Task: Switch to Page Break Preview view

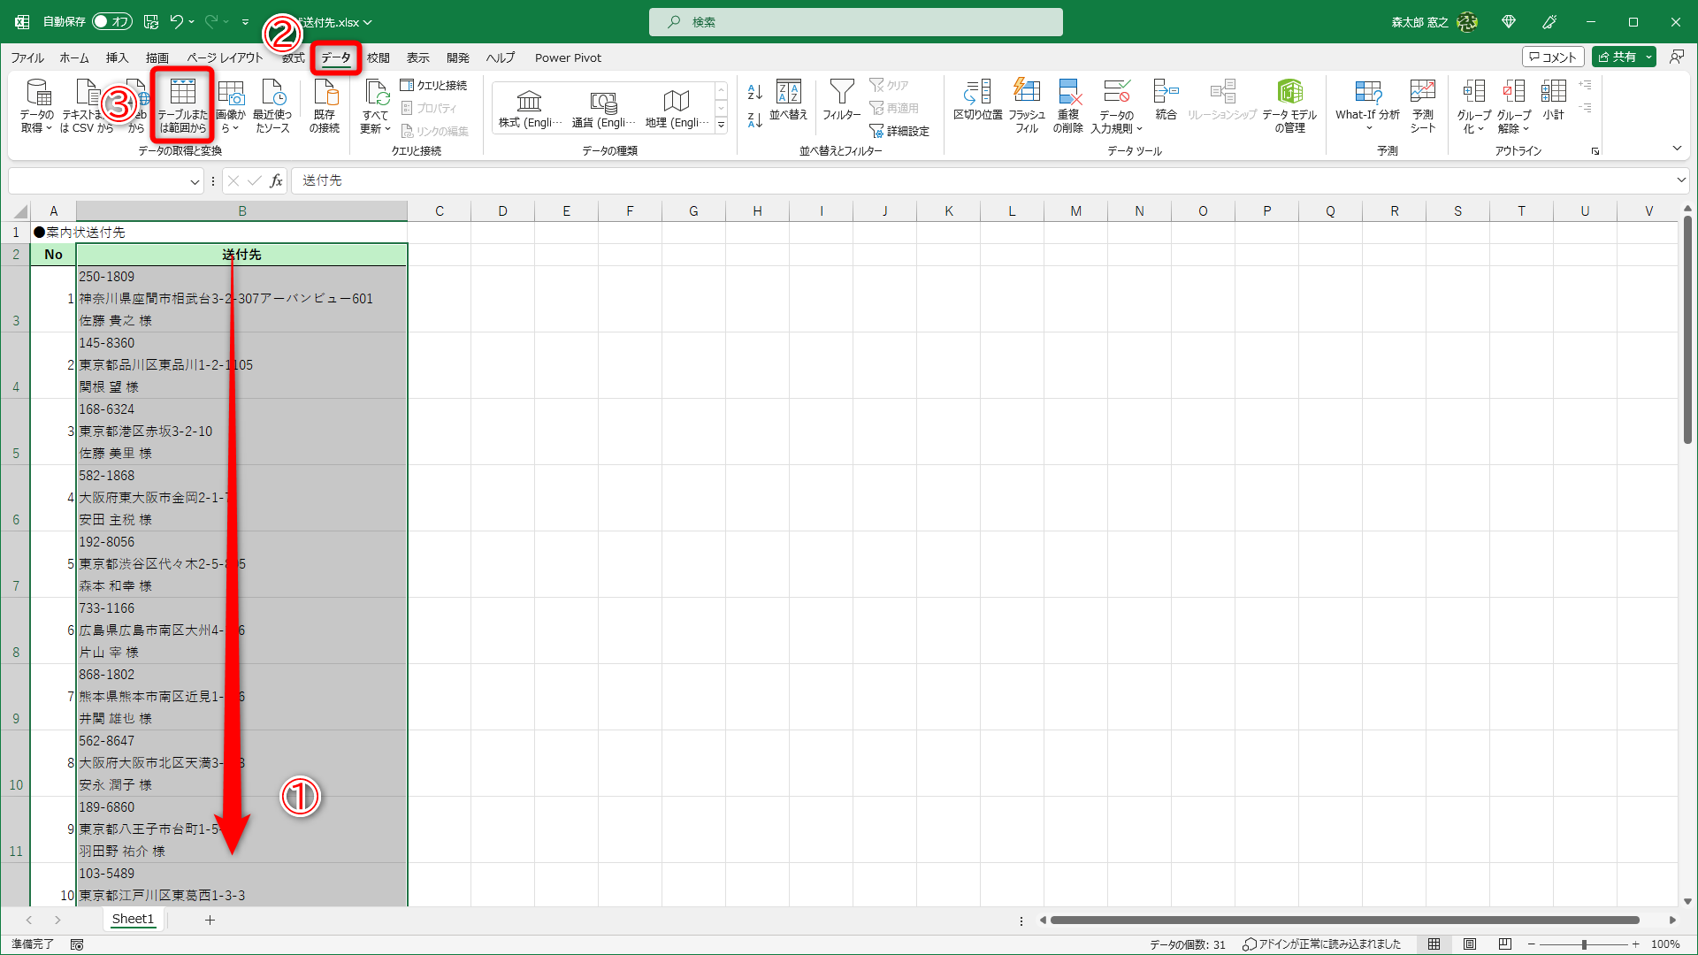Action: [1505, 944]
